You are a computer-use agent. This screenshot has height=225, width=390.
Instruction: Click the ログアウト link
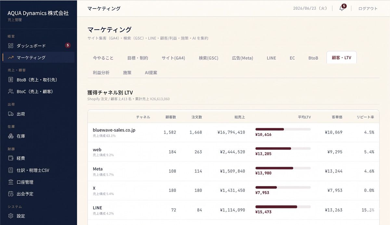(368, 8)
